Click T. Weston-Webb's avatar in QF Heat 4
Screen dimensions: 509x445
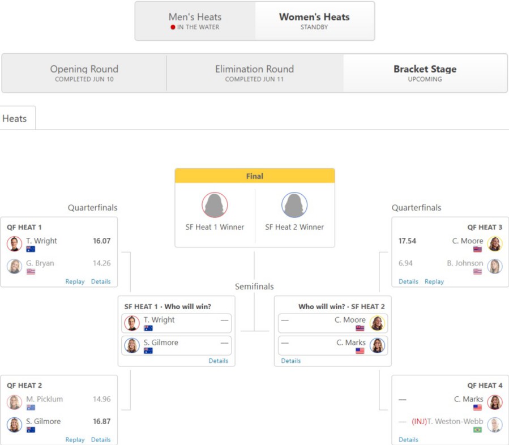pos(495,425)
